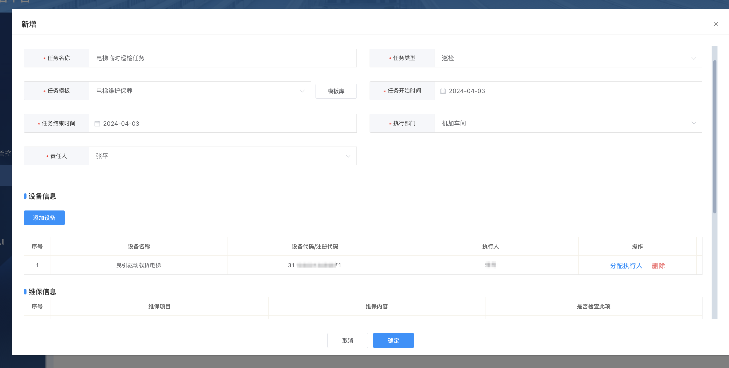Click the 任务结束时间 date field

(x=222, y=124)
